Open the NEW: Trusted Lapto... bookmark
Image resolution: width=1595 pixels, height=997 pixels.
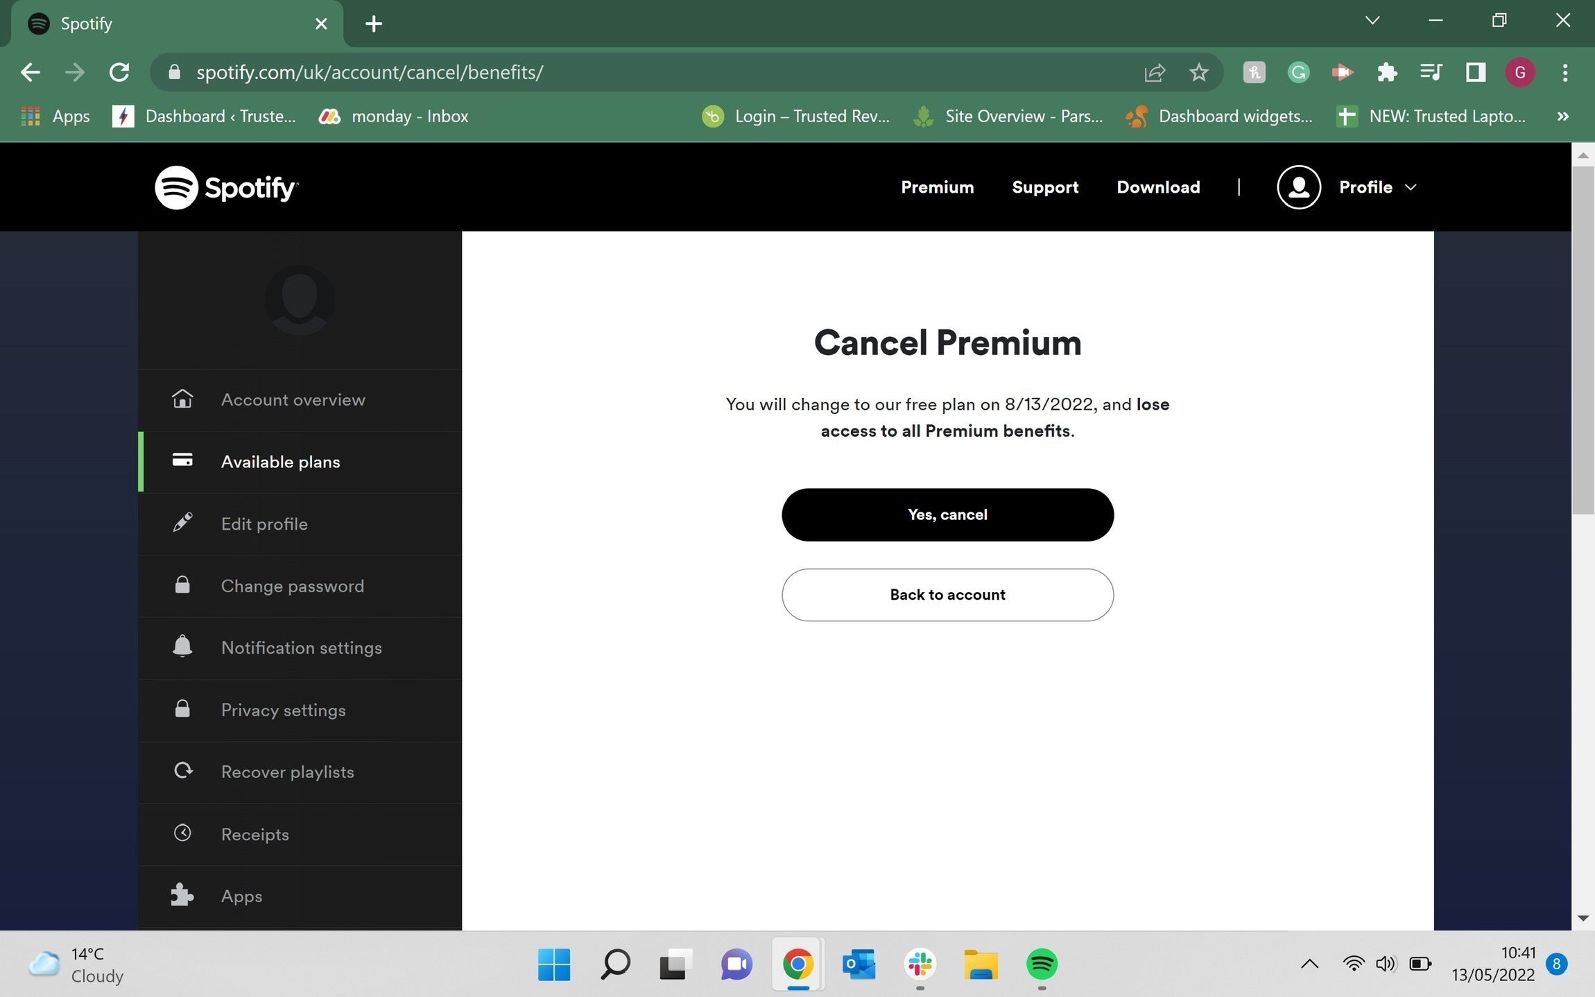click(1431, 116)
